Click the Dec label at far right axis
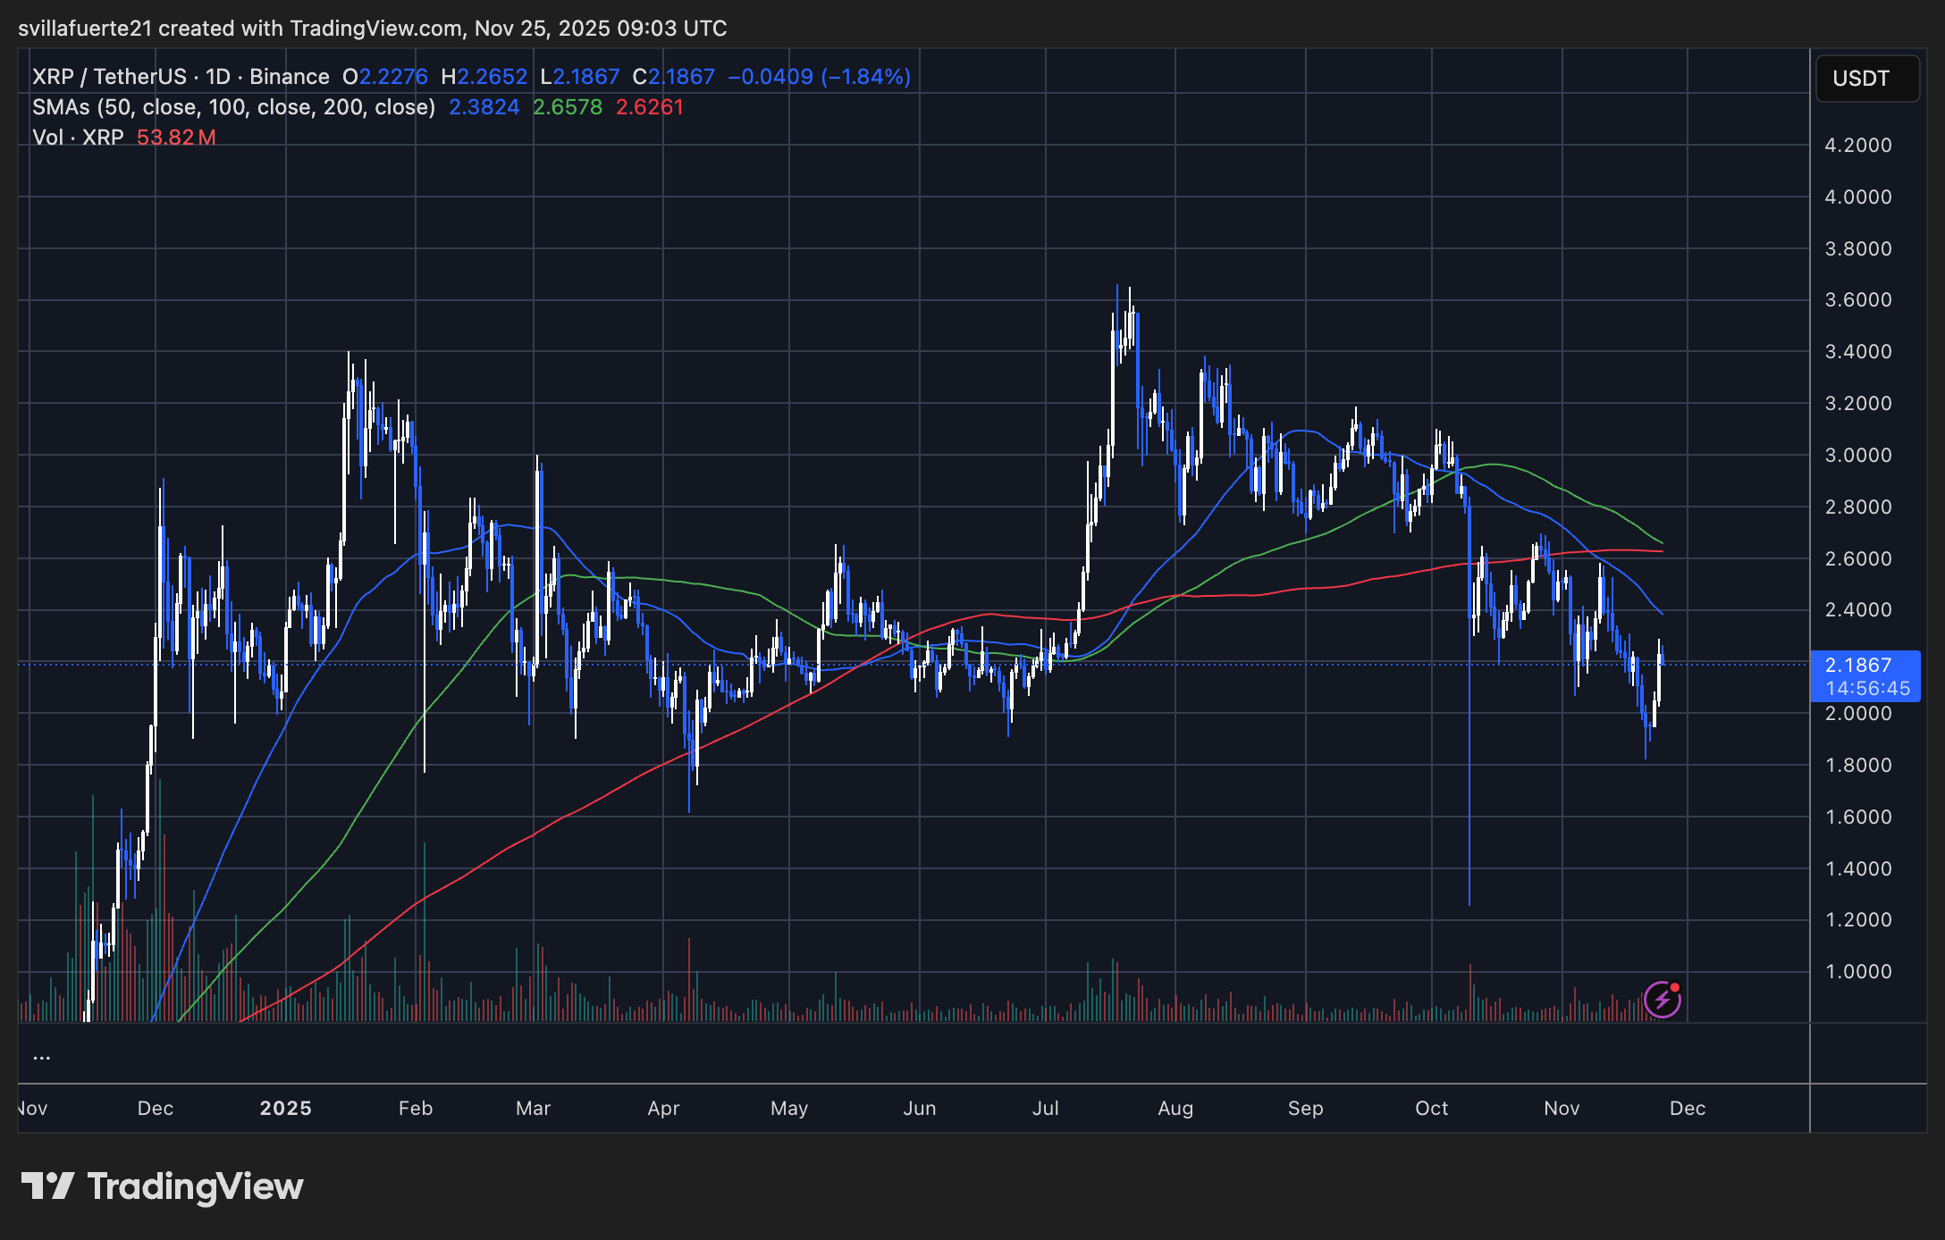Screen dimensions: 1945x1240 [x=1688, y=1108]
